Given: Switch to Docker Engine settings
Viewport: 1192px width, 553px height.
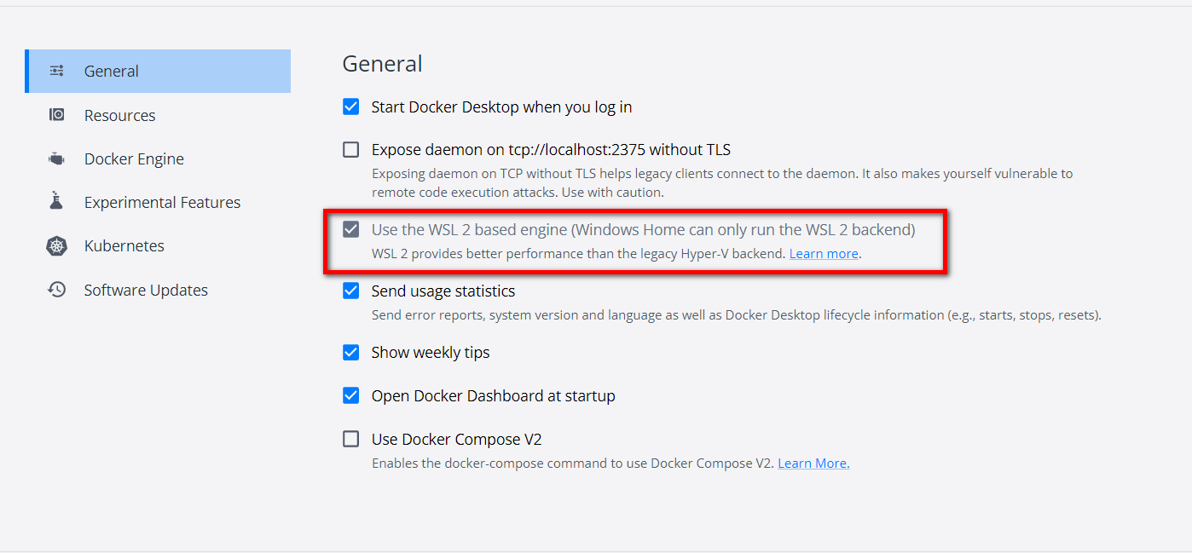Looking at the screenshot, I should pyautogui.click(x=134, y=158).
